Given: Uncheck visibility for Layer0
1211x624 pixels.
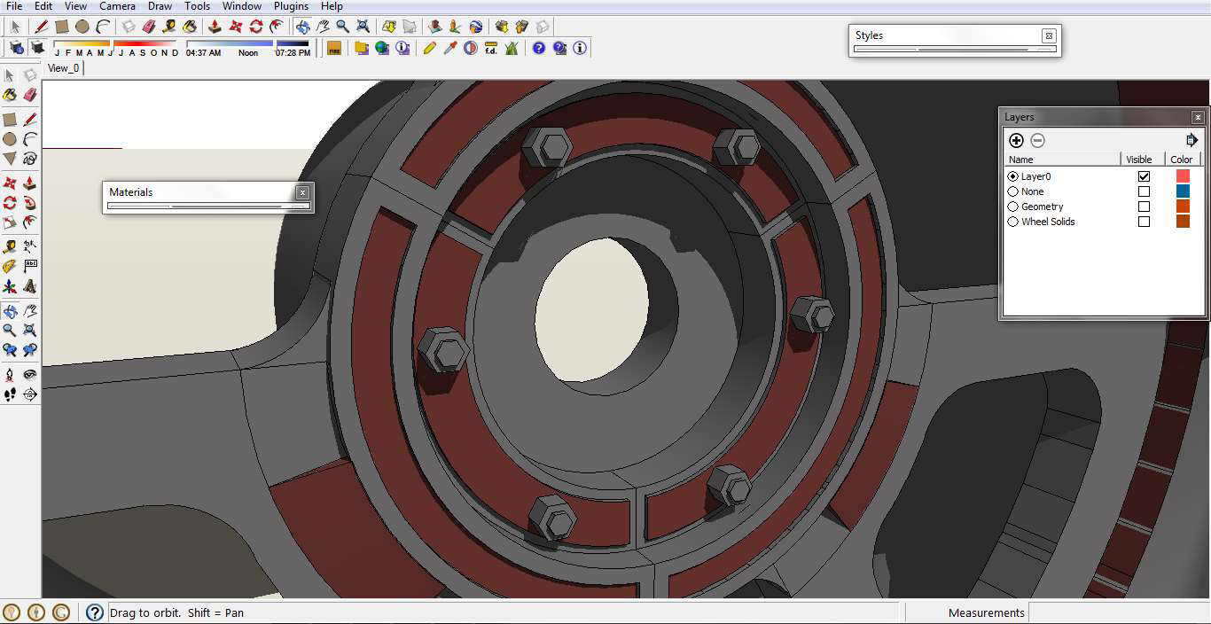Looking at the screenshot, I should tap(1144, 176).
